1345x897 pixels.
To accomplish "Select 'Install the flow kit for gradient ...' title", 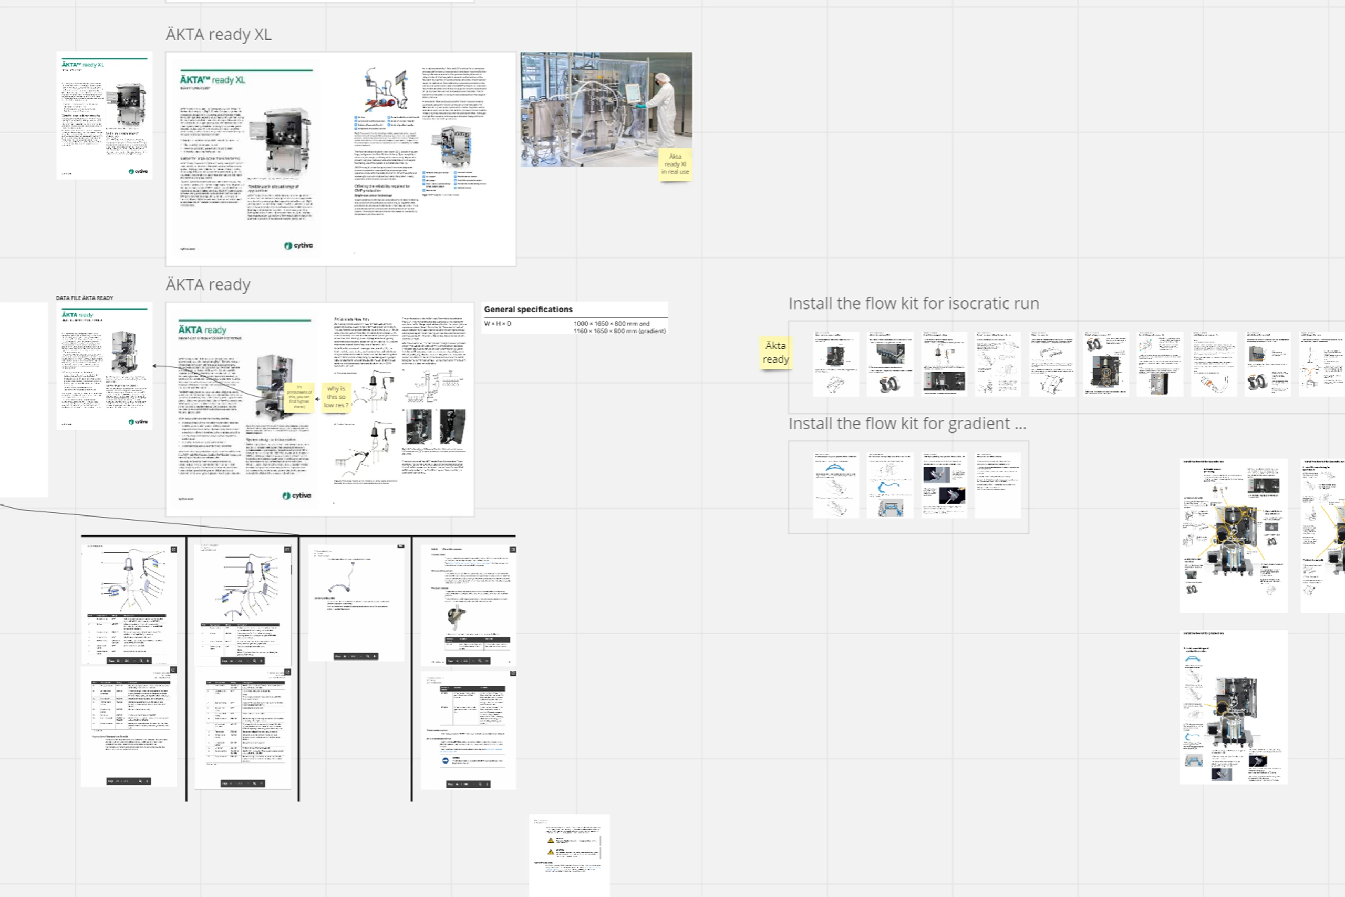I will 907,424.
